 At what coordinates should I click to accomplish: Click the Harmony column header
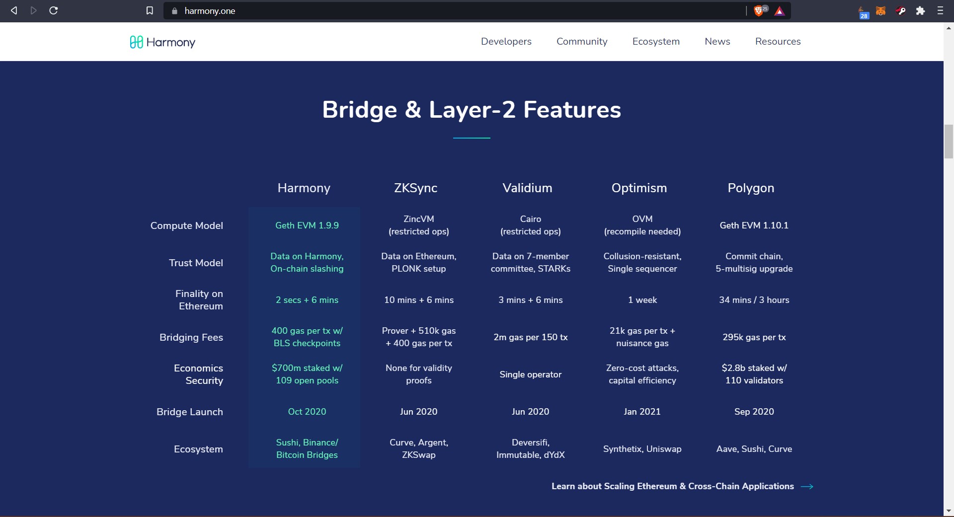tap(304, 188)
